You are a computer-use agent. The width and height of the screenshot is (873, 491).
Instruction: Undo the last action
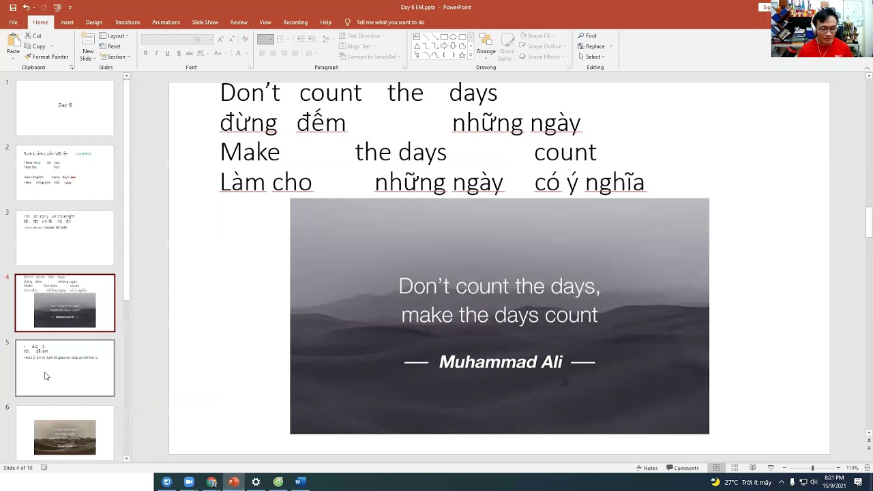click(x=26, y=8)
